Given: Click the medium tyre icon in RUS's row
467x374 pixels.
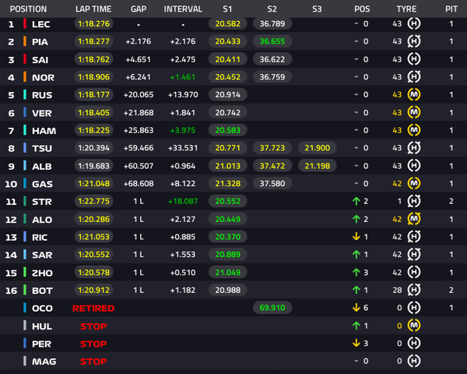Looking at the screenshot, I should [x=414, y=94].
